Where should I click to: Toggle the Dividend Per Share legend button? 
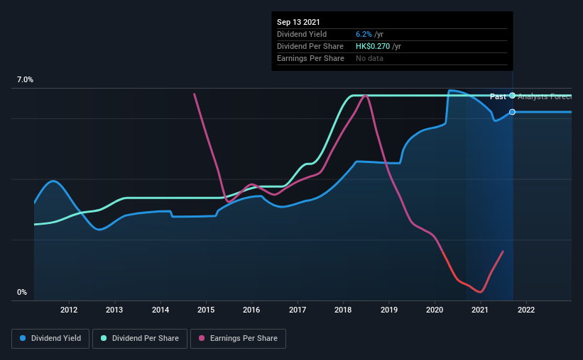(140, 339)
